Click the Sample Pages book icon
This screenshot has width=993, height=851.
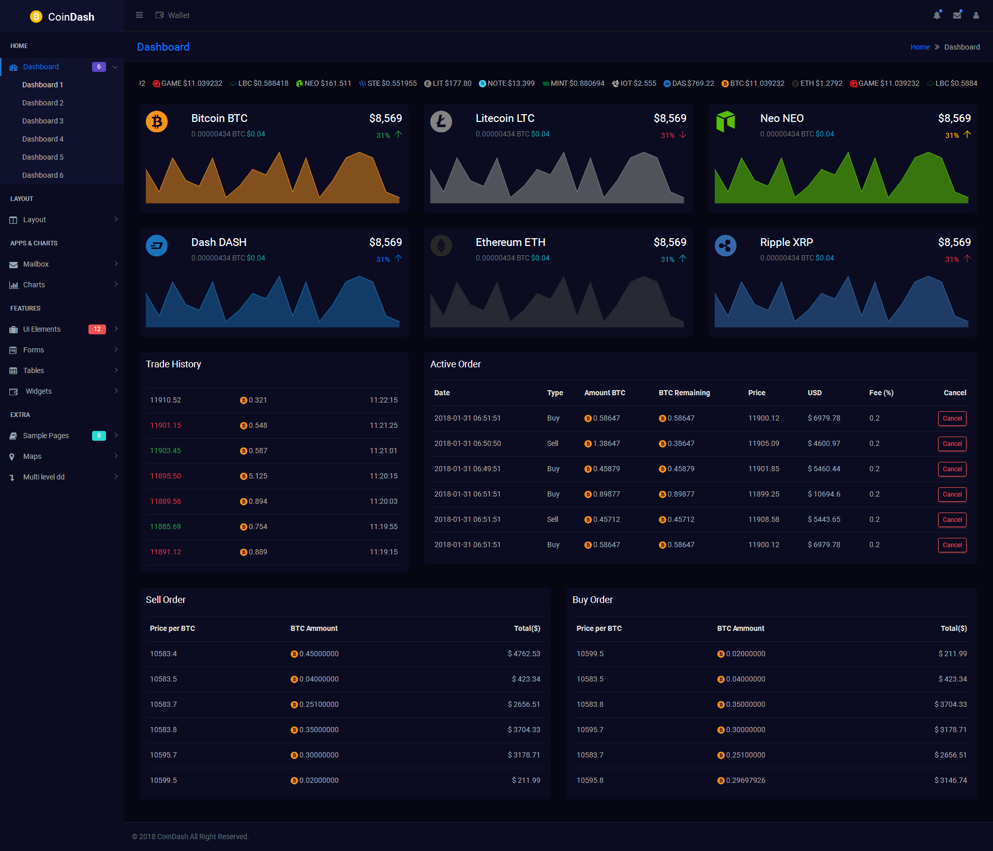pyautogui.click(x=13, y=436)
